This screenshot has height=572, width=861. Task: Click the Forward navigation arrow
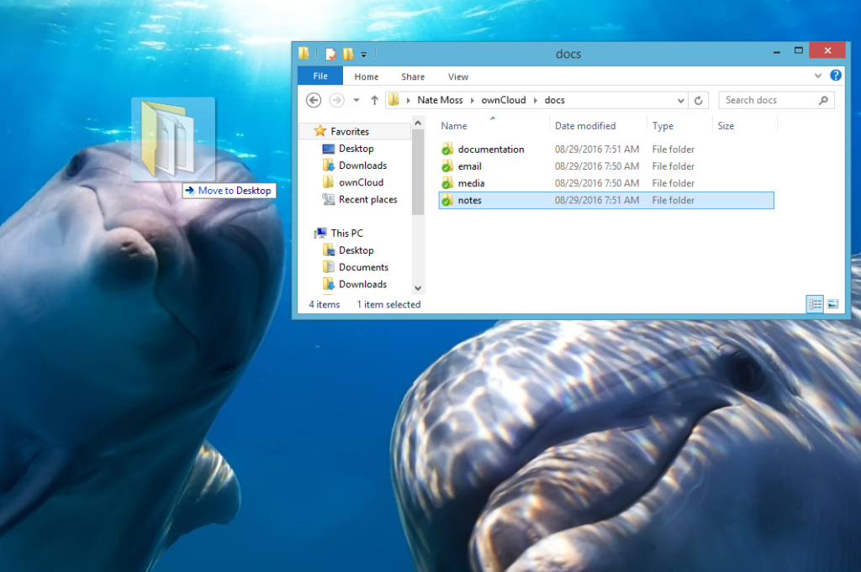click(x=336, y=100)
